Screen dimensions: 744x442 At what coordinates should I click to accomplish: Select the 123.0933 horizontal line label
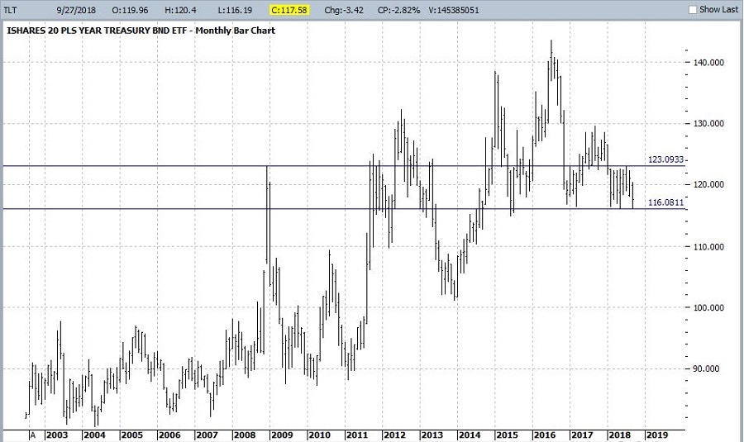tap(665, 159)
